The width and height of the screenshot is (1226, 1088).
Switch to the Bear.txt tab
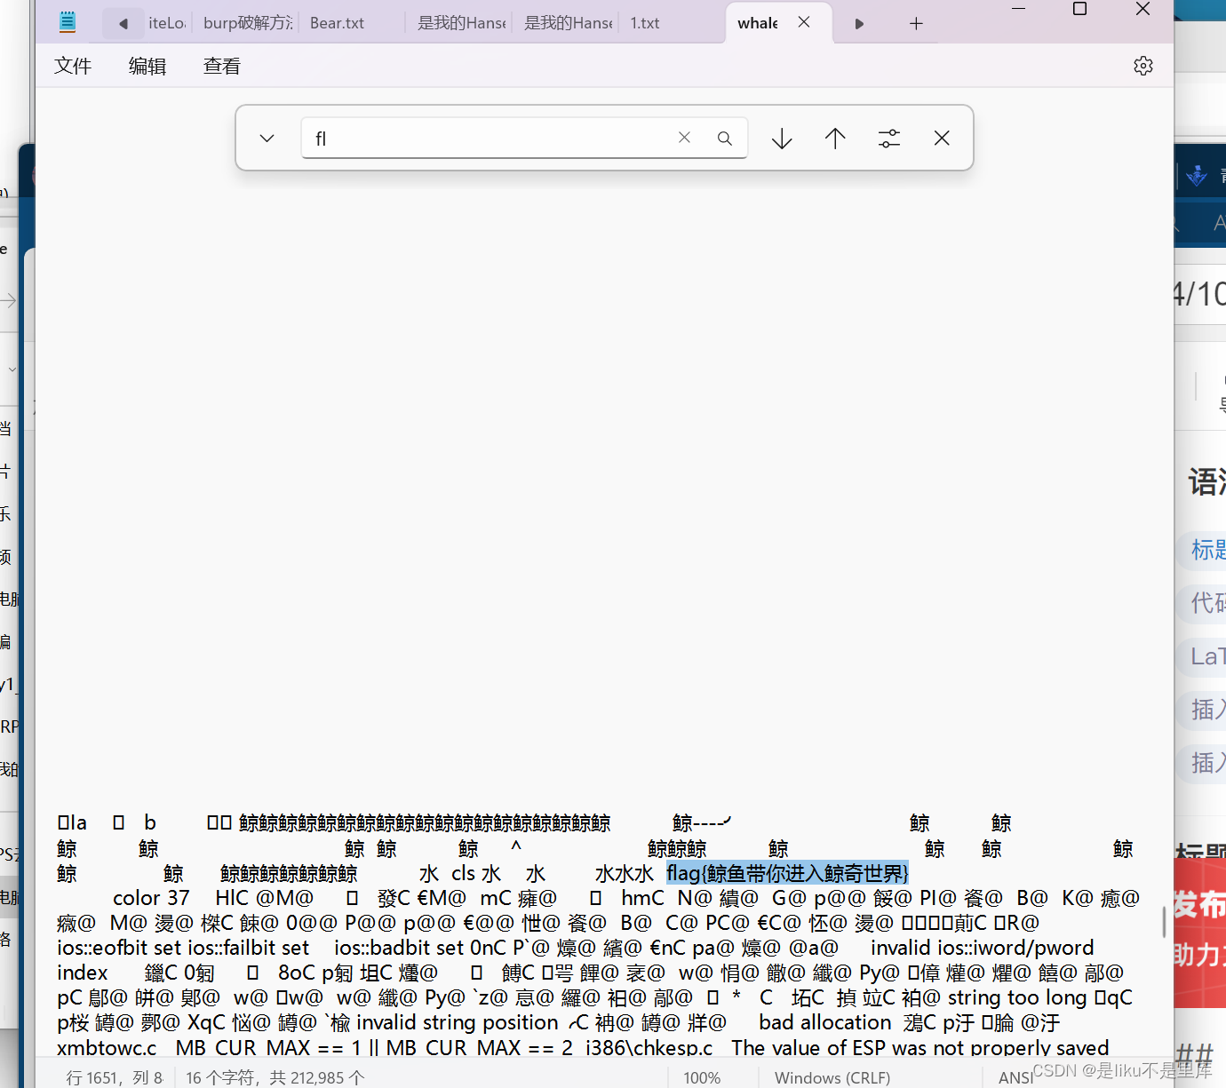[x=338, y=23]
